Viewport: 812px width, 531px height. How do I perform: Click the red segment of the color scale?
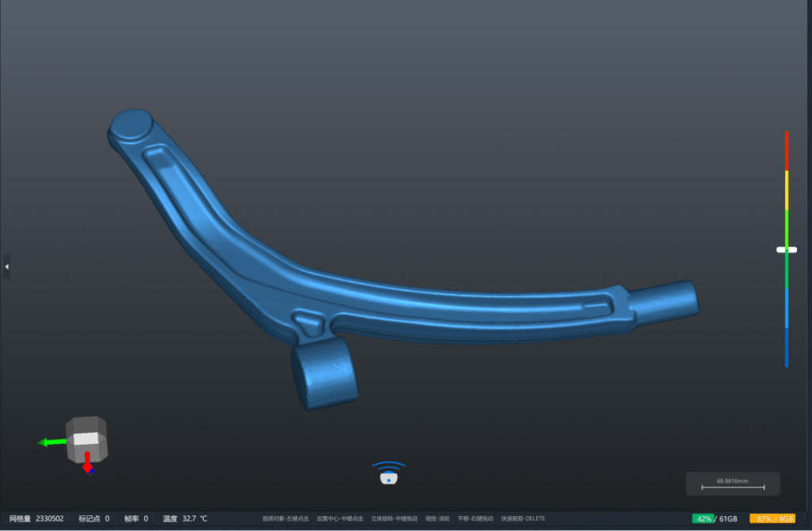[x=787, y=151]
